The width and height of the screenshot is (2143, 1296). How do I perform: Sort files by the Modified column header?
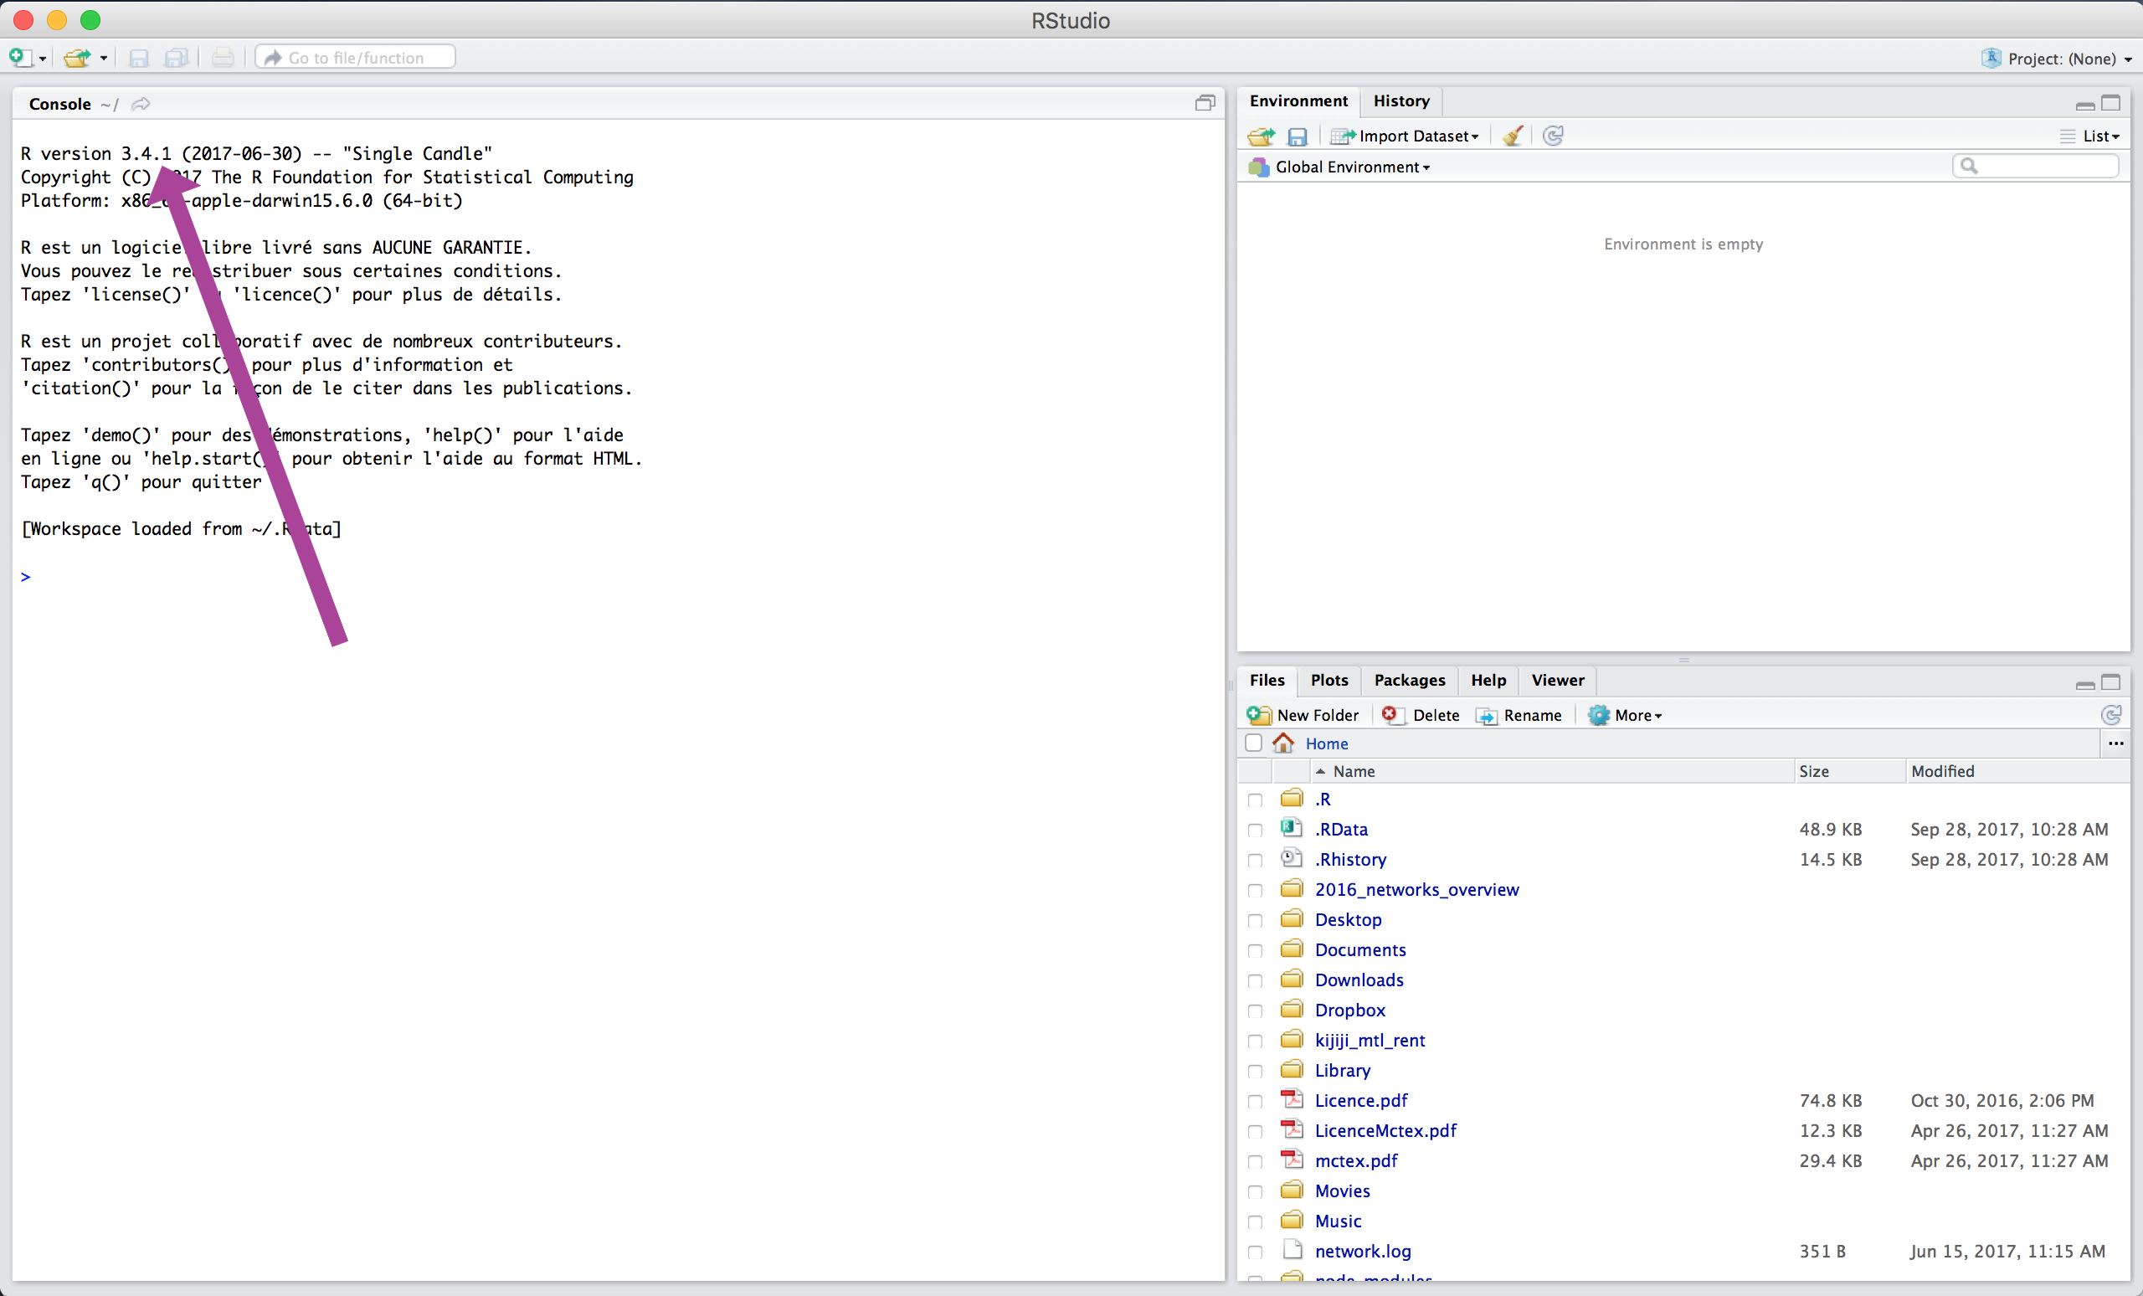pos(2016,772)
